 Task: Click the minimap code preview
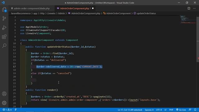click(188, 19)
